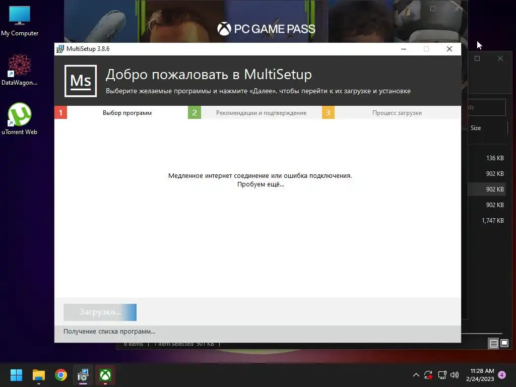The height and width of the screenshot is (387, 516).
Task: Select the 136 KB file row in Explorer
Action: tap(486, 158)
